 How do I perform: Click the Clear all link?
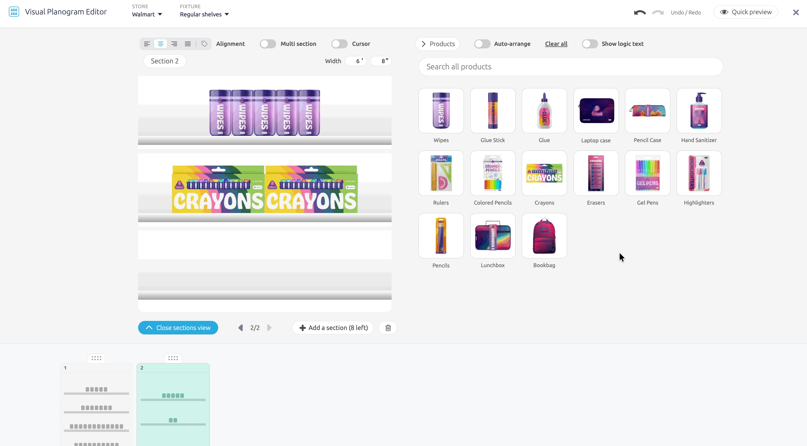pos(556,44)
